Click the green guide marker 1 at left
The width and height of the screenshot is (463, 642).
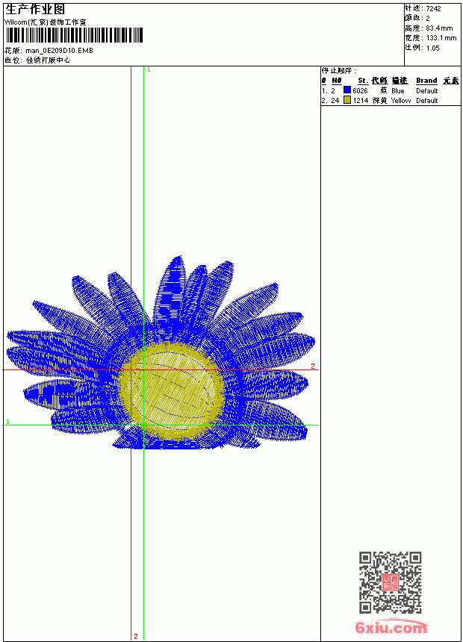pyautogui.click(x=7, y=422)
